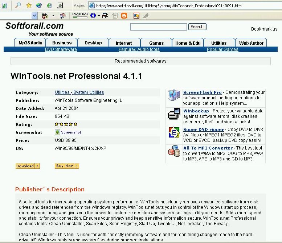282x243 pixels.
Task: Open the All To MP3 Converter link
Action: (x=208, y=148)
